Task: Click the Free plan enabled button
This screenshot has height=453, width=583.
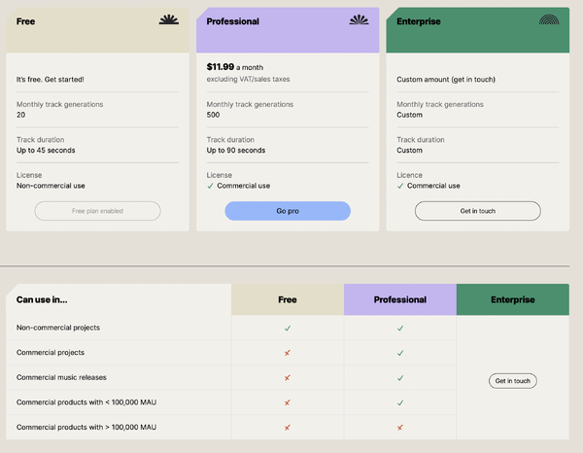Action: coord(97,211)
